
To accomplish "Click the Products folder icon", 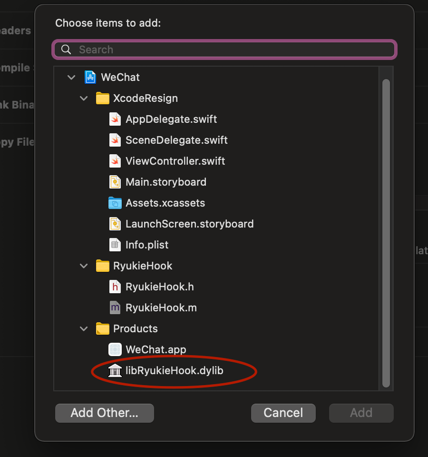I will coord(103,329).
